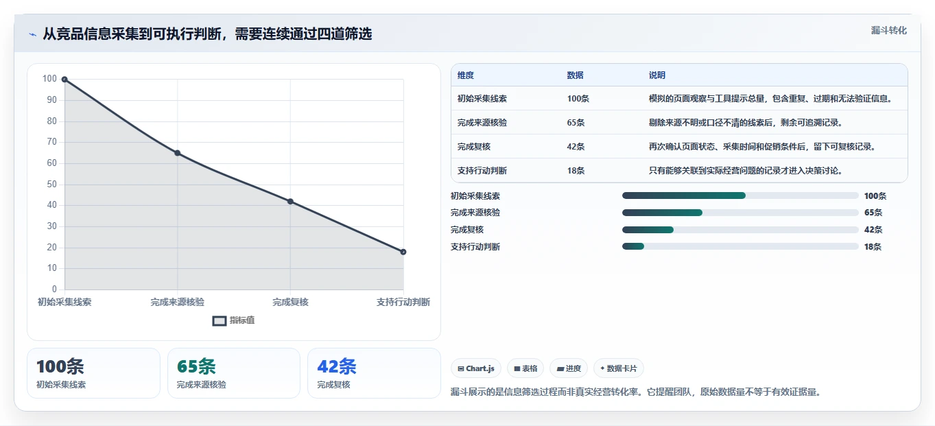This screenshot has height=426, width=935.
Task: Click the lightning icon beside the heading
Action: coord(32,34)
